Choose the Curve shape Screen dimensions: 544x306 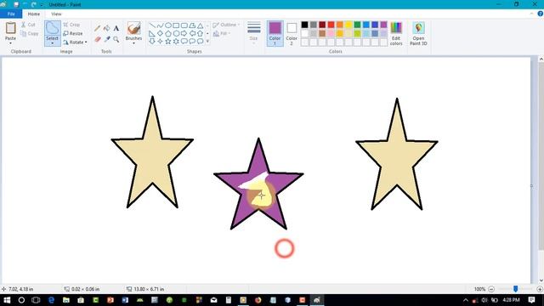point(160,25)
